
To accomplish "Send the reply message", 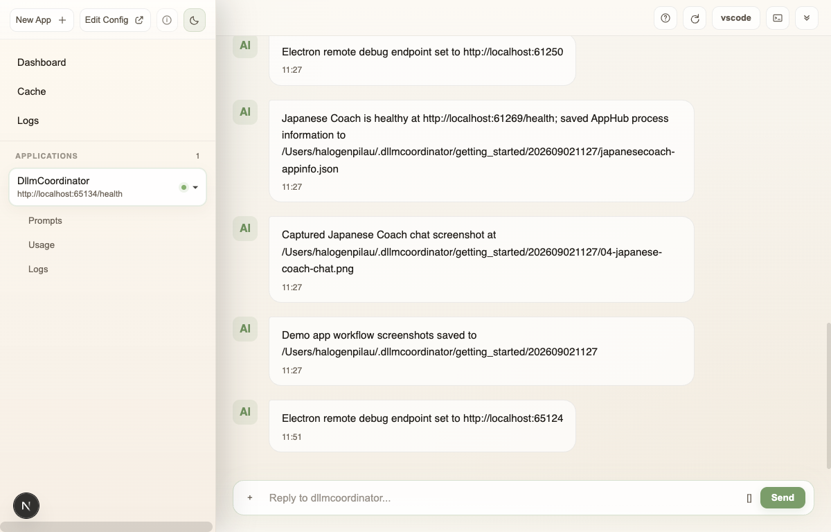I will click(x=783, y=497).
